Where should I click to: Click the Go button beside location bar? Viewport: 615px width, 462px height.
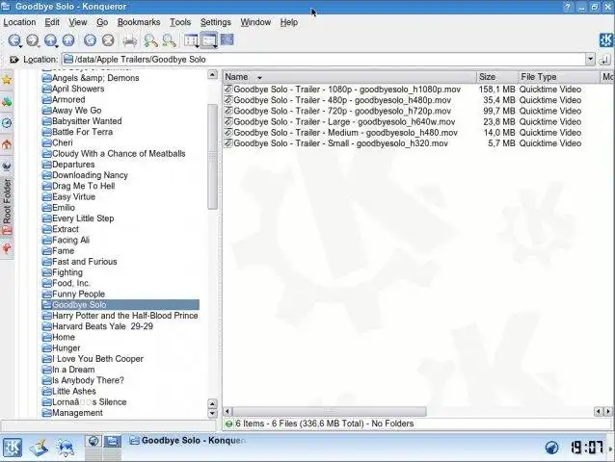604,60
